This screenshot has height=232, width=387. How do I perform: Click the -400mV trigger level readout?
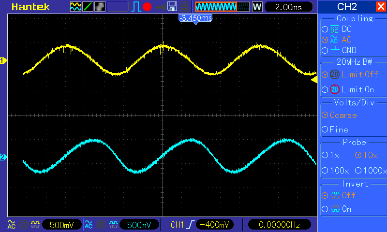(215, 225)
